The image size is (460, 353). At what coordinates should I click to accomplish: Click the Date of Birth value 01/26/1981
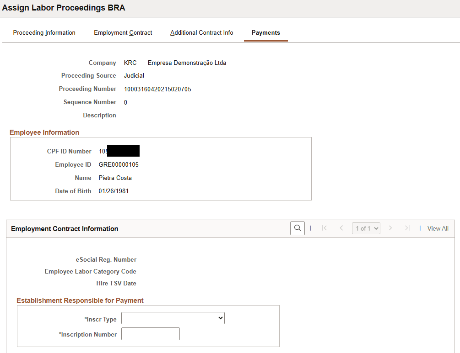(113, 191)
